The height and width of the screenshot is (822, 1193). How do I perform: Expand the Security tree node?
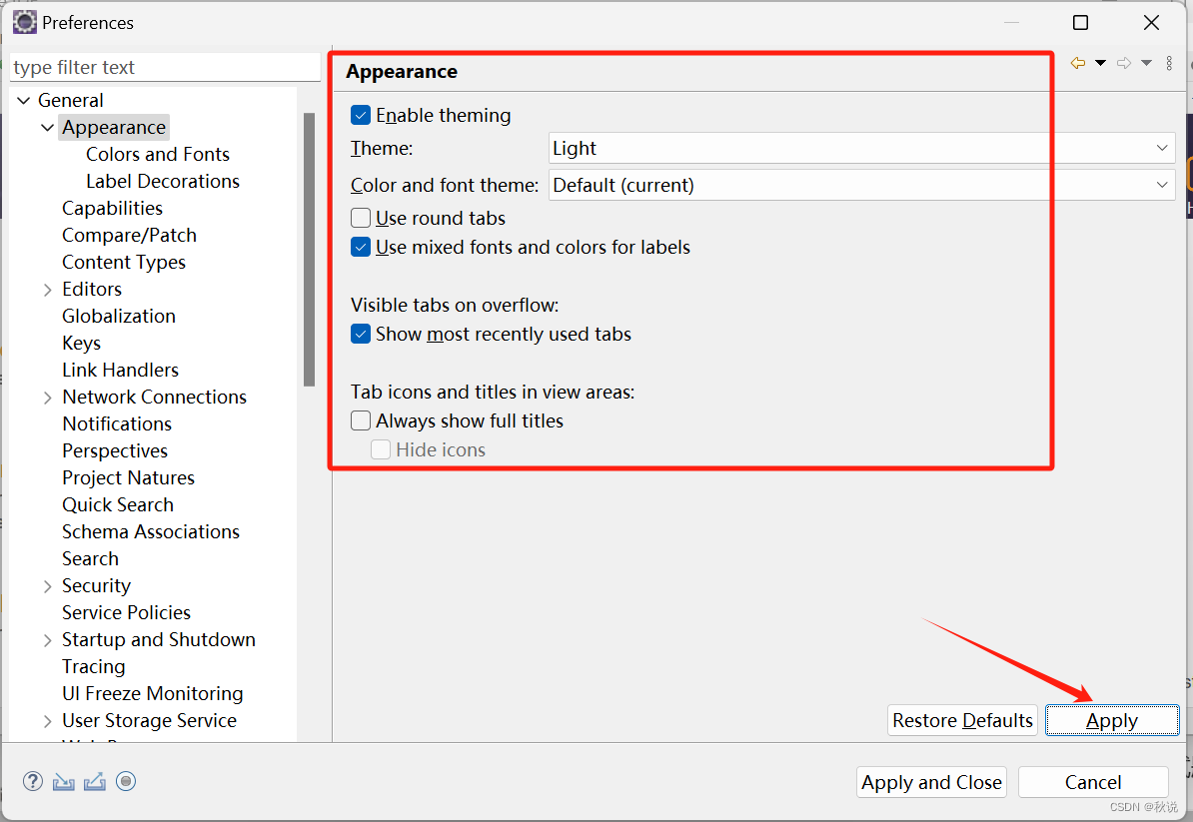point(47,586)
